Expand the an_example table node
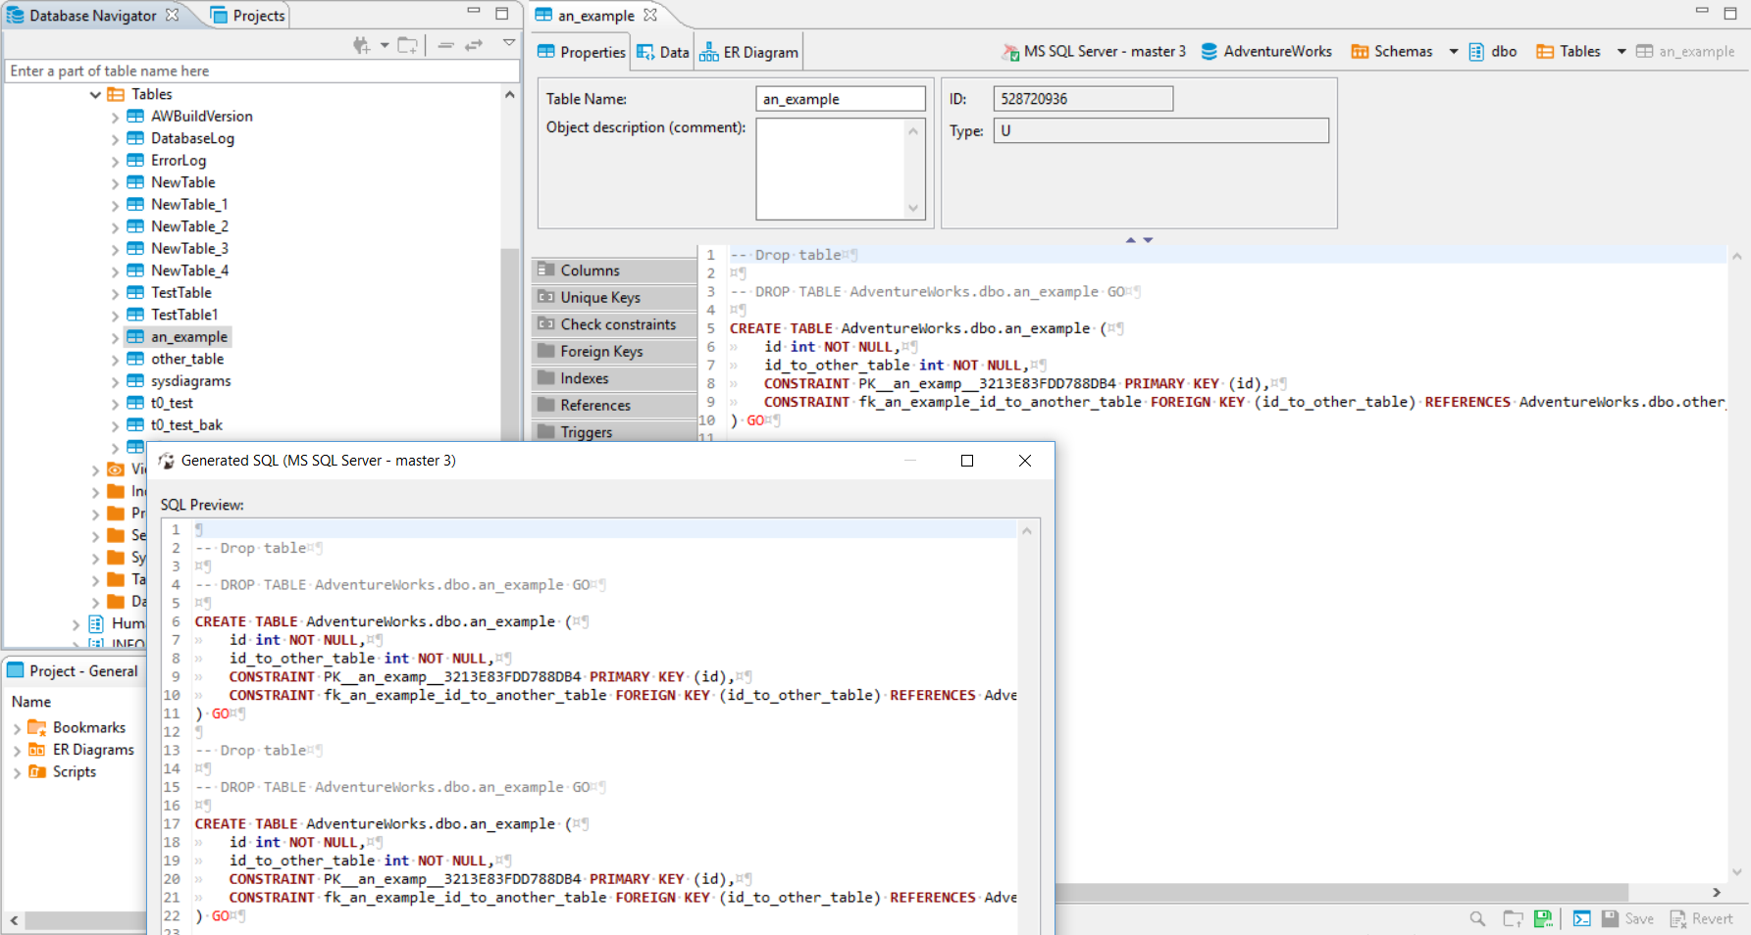This screenshot has height=935, width=1751. pos(115,336)
